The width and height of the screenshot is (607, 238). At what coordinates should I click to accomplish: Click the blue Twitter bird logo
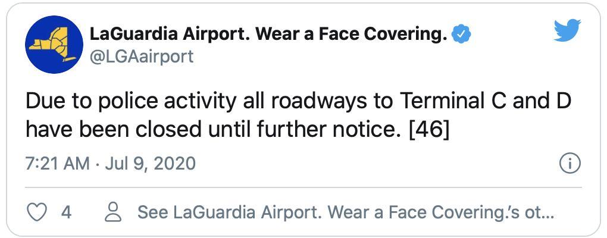tap(568, 30)
